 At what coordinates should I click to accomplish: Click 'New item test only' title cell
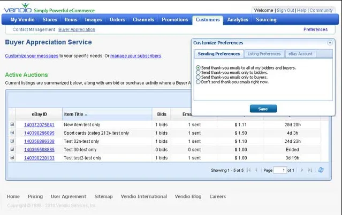82,125
